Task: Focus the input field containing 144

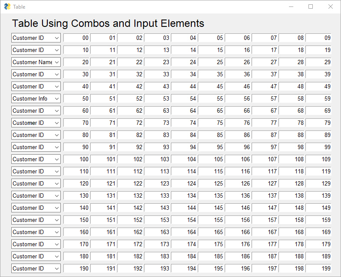Action: pos(184,208)
